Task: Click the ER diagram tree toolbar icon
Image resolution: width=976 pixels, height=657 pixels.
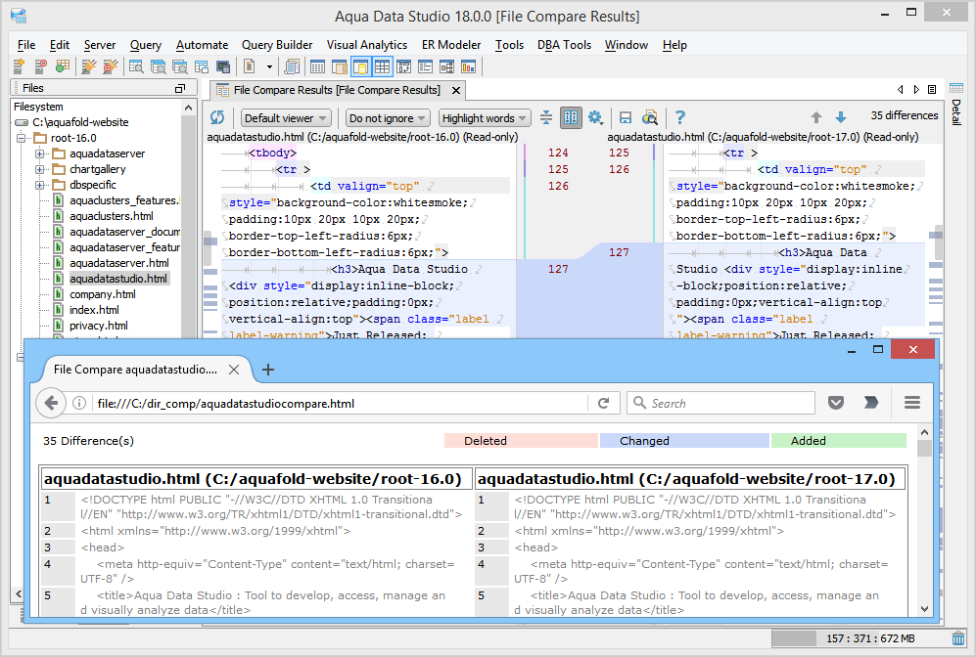Action: click(x=446, y=66)
